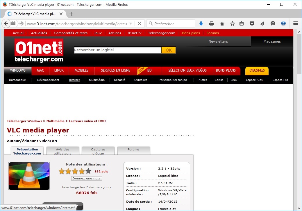Click the page vertical scrollbar thumb
Screen dimensions: 302x211
(299, 54)
